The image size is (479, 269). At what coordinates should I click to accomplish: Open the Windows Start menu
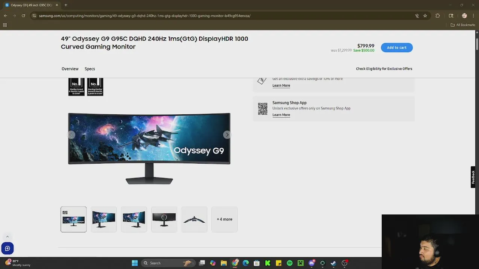click(135, 263)
